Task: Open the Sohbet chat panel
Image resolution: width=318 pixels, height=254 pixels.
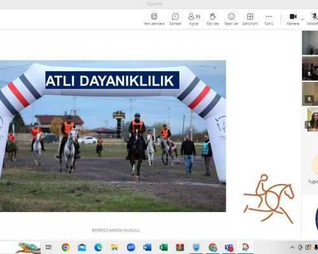Action: [x=176, y=19]
